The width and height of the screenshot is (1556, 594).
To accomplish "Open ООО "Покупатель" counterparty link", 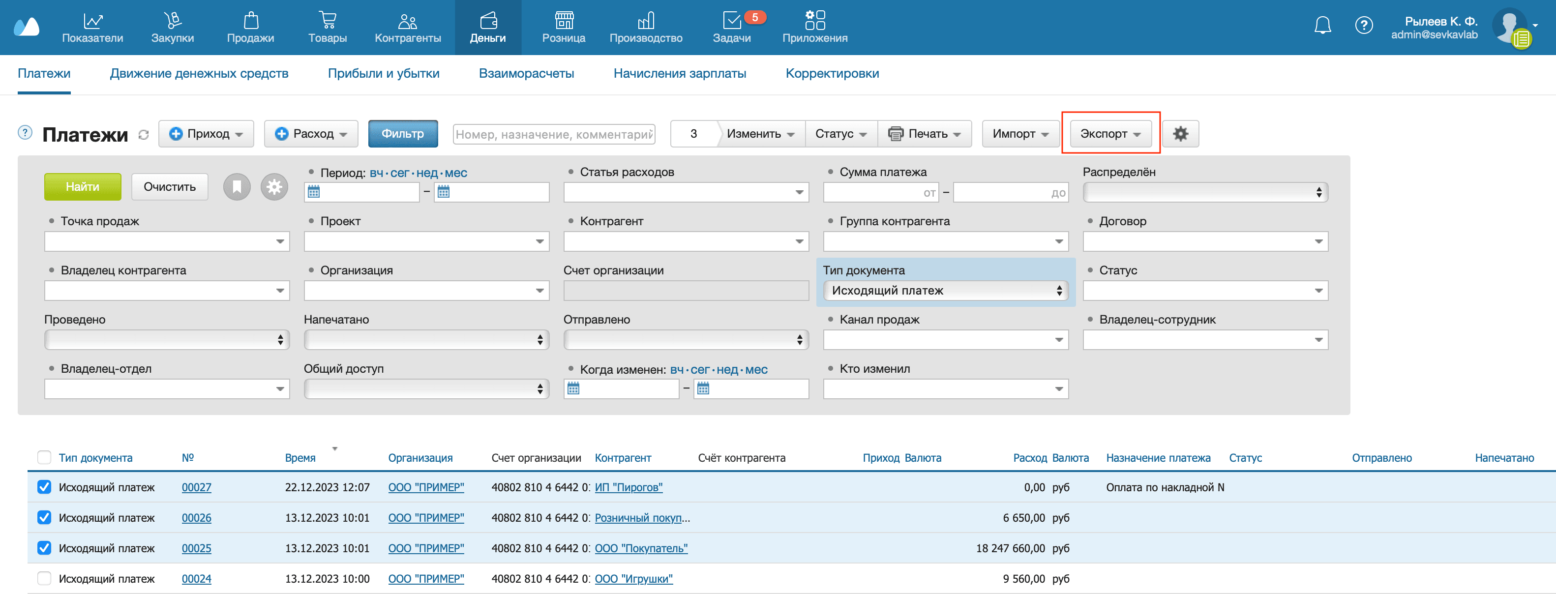I will [x=640, y=548].
